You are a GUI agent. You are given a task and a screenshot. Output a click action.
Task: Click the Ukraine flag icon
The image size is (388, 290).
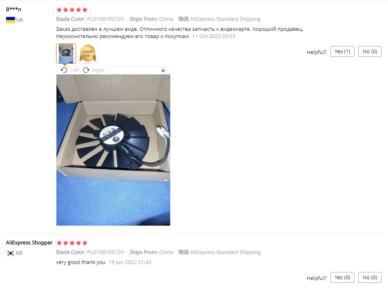(10, 20)
